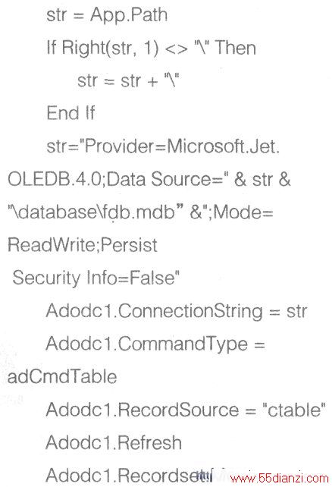Click the '\database\fdb.mdb' path text
The height and width of the screenshot is (487, 332).
point(92,212)
